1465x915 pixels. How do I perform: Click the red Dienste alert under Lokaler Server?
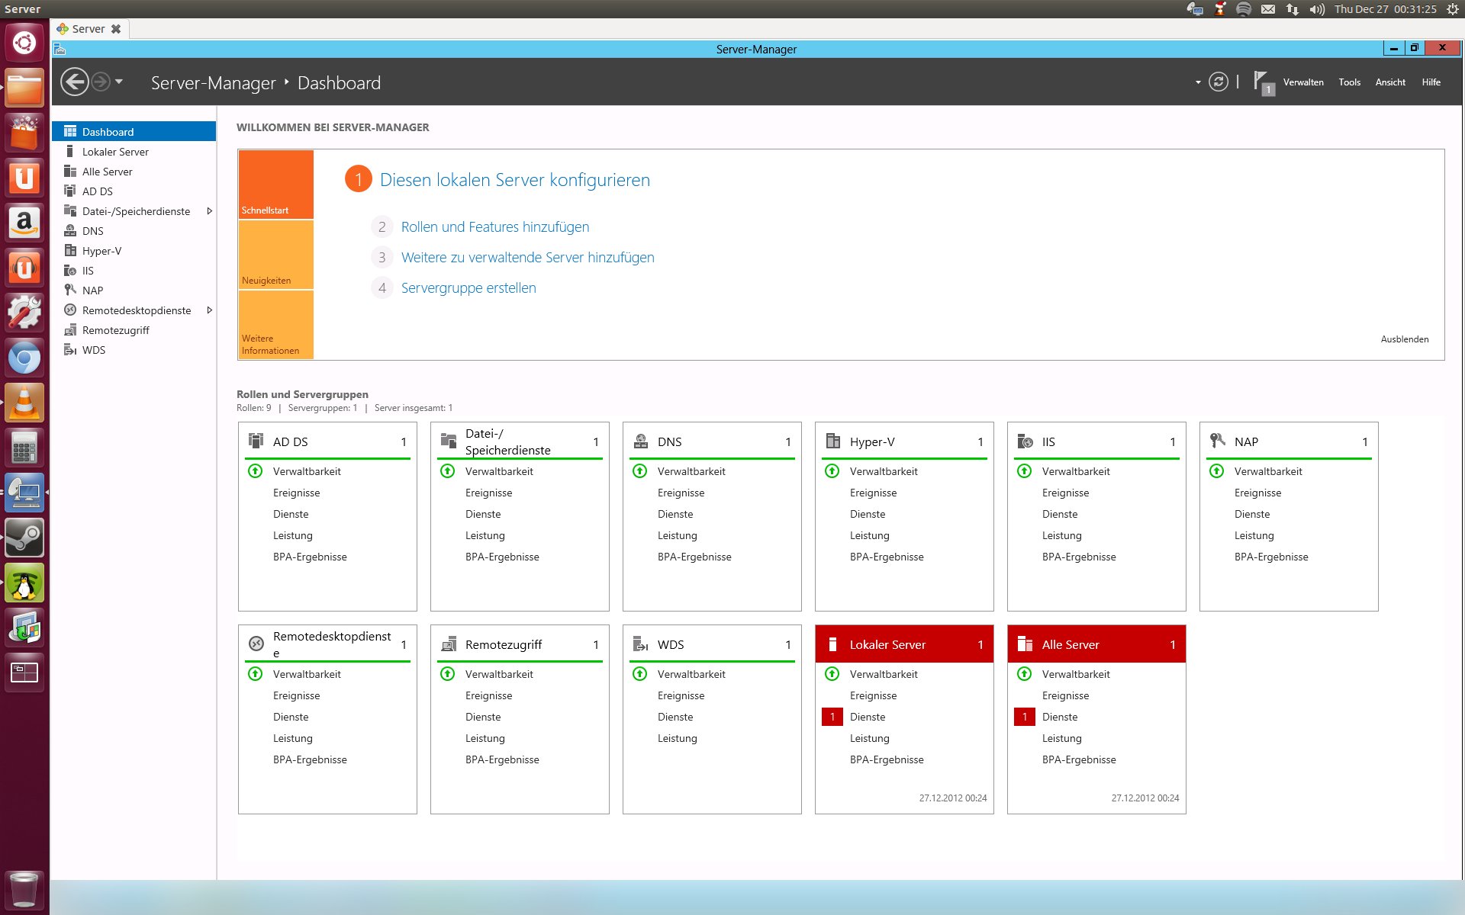[x=832, y=717]
